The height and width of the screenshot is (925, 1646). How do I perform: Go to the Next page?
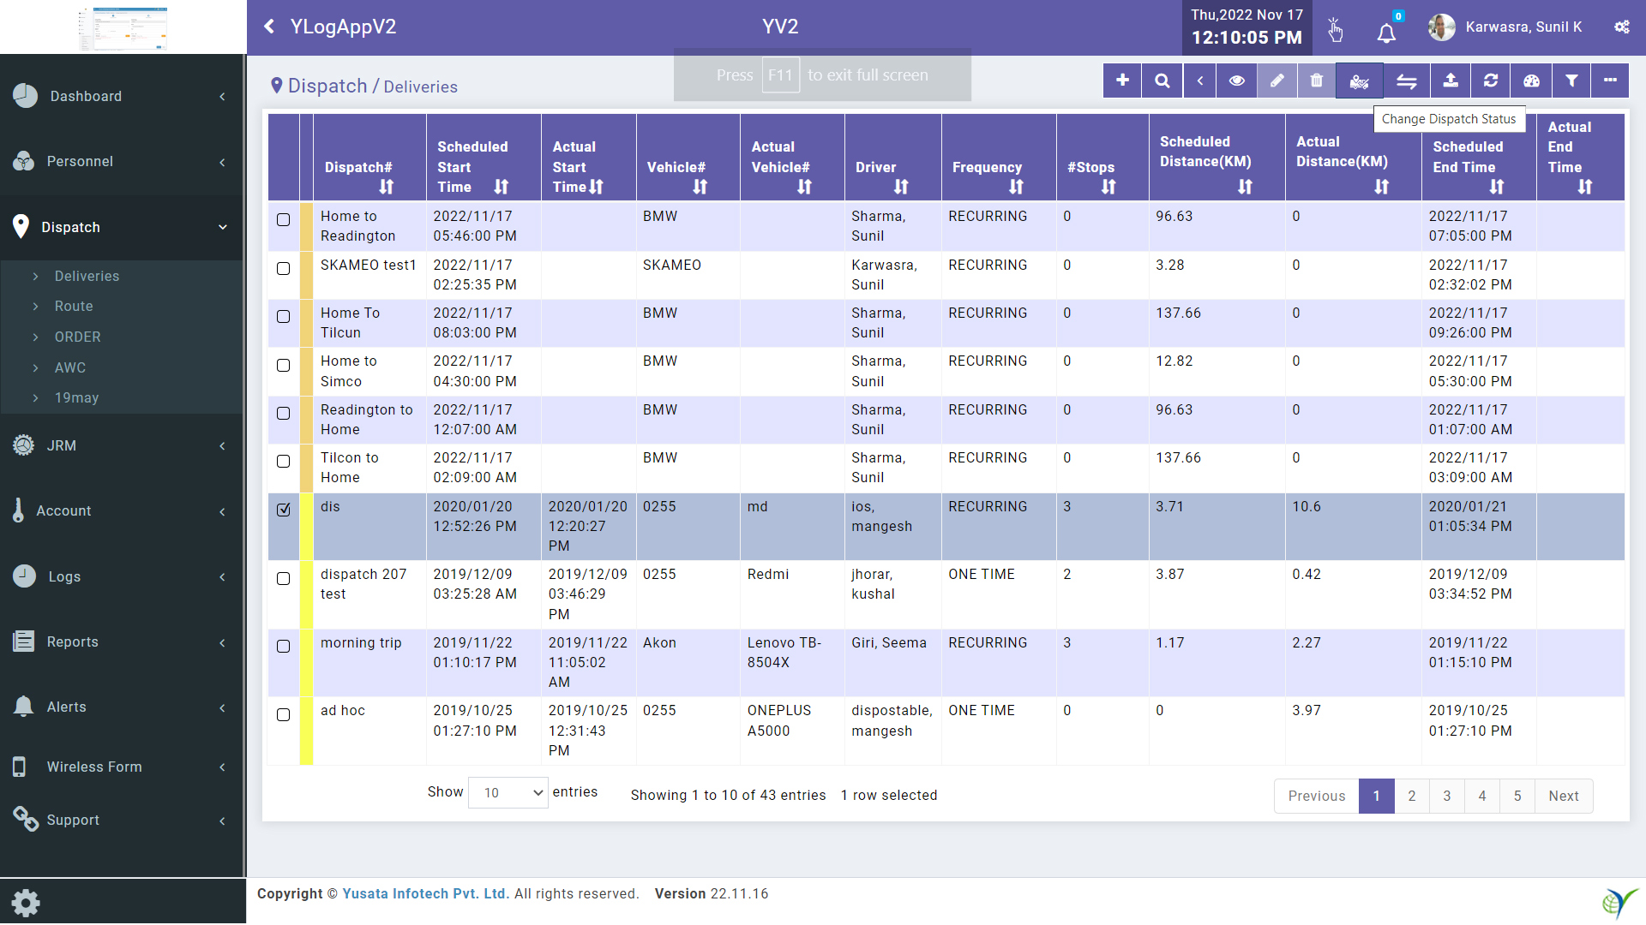point(1564,796)
